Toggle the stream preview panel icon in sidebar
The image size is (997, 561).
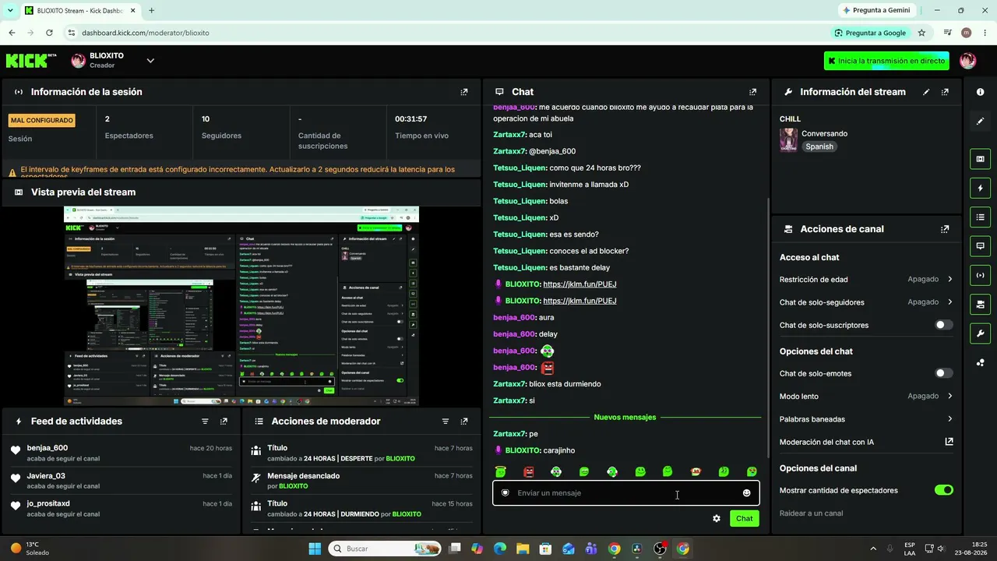(x=980, y=159)
